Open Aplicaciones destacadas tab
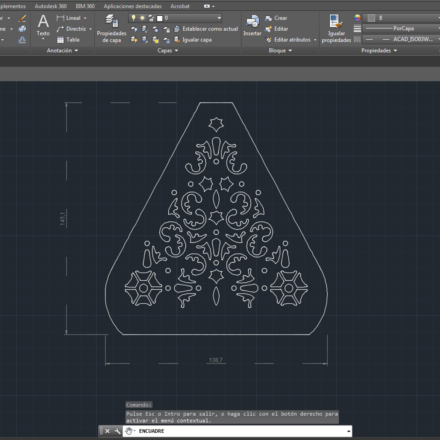The image size is (440, 440). [x=132, y=6]
